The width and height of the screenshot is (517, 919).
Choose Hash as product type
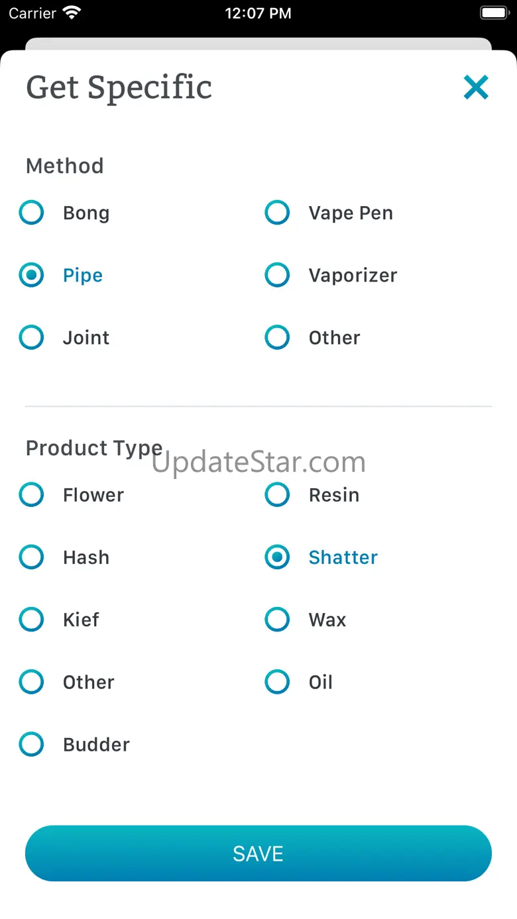click(x=31, y=557)
